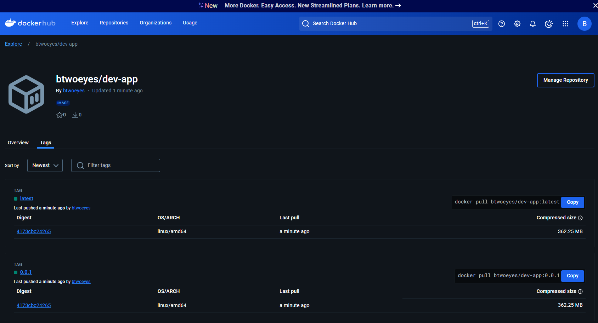The height and width of the screenshot is (323, 598).
Task: Click 362.25 MB size in latest row
Action: coord(570,231)
